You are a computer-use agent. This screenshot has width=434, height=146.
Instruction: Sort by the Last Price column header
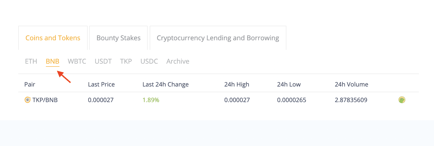101,84
